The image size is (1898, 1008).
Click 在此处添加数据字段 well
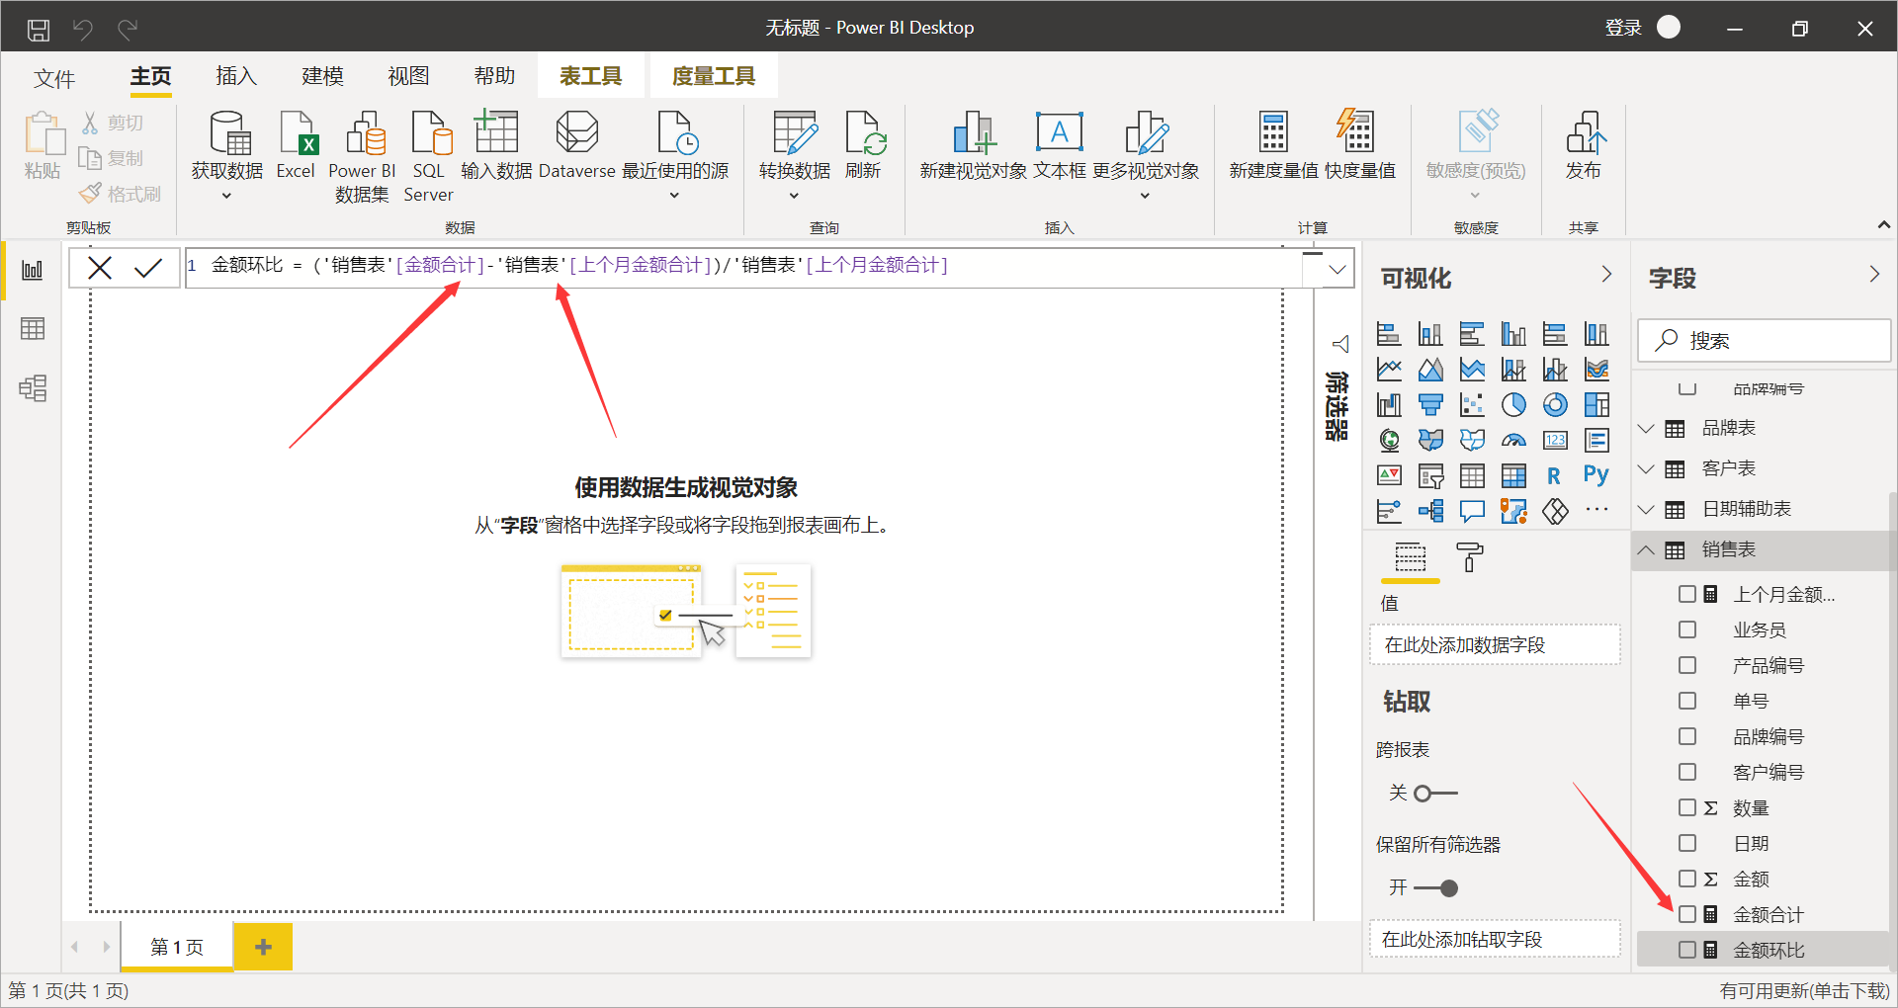[x=1495, y=645]
